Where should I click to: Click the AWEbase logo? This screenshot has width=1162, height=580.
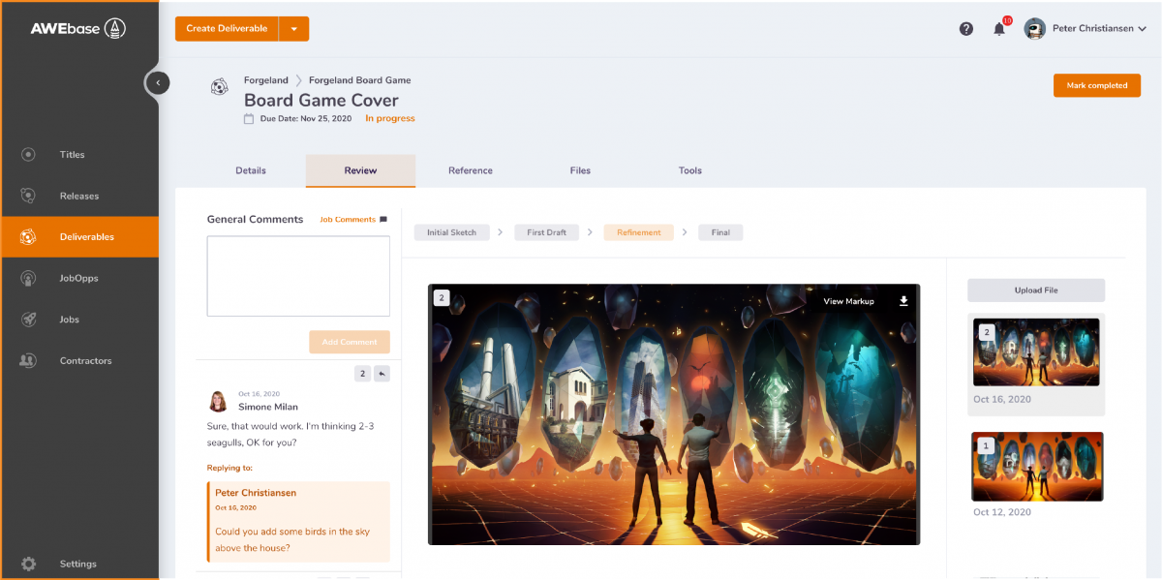click(x=78, y=28)
